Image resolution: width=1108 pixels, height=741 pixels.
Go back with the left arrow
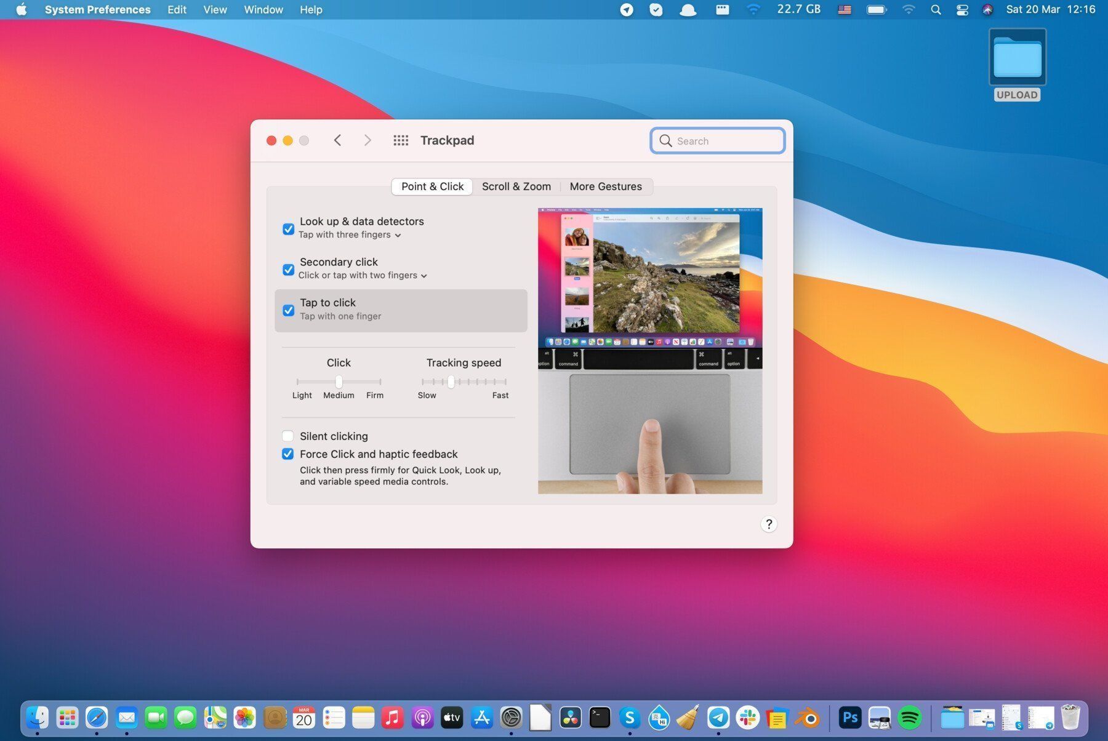click(x=337, y=140)
